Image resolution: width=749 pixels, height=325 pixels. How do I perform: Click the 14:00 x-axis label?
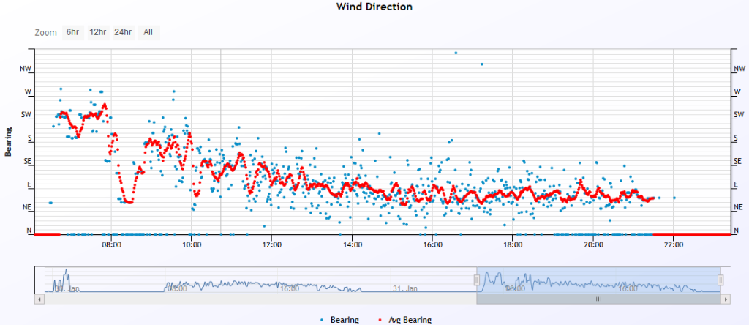[352, 244]
